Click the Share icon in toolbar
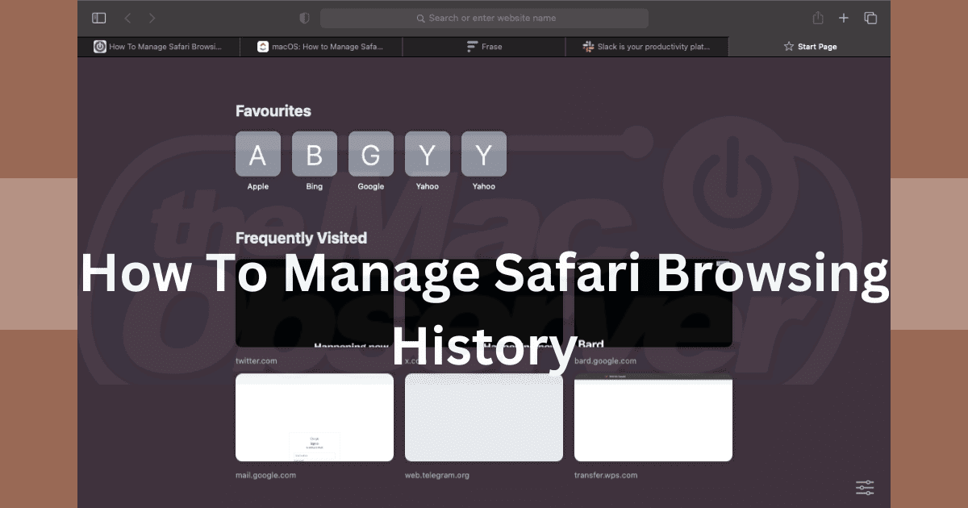The image size is (968, 508). pos(818,18)
